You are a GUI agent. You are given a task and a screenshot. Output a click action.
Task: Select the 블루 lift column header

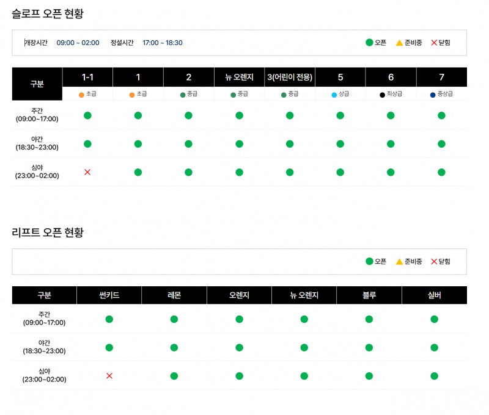(369, 295)
